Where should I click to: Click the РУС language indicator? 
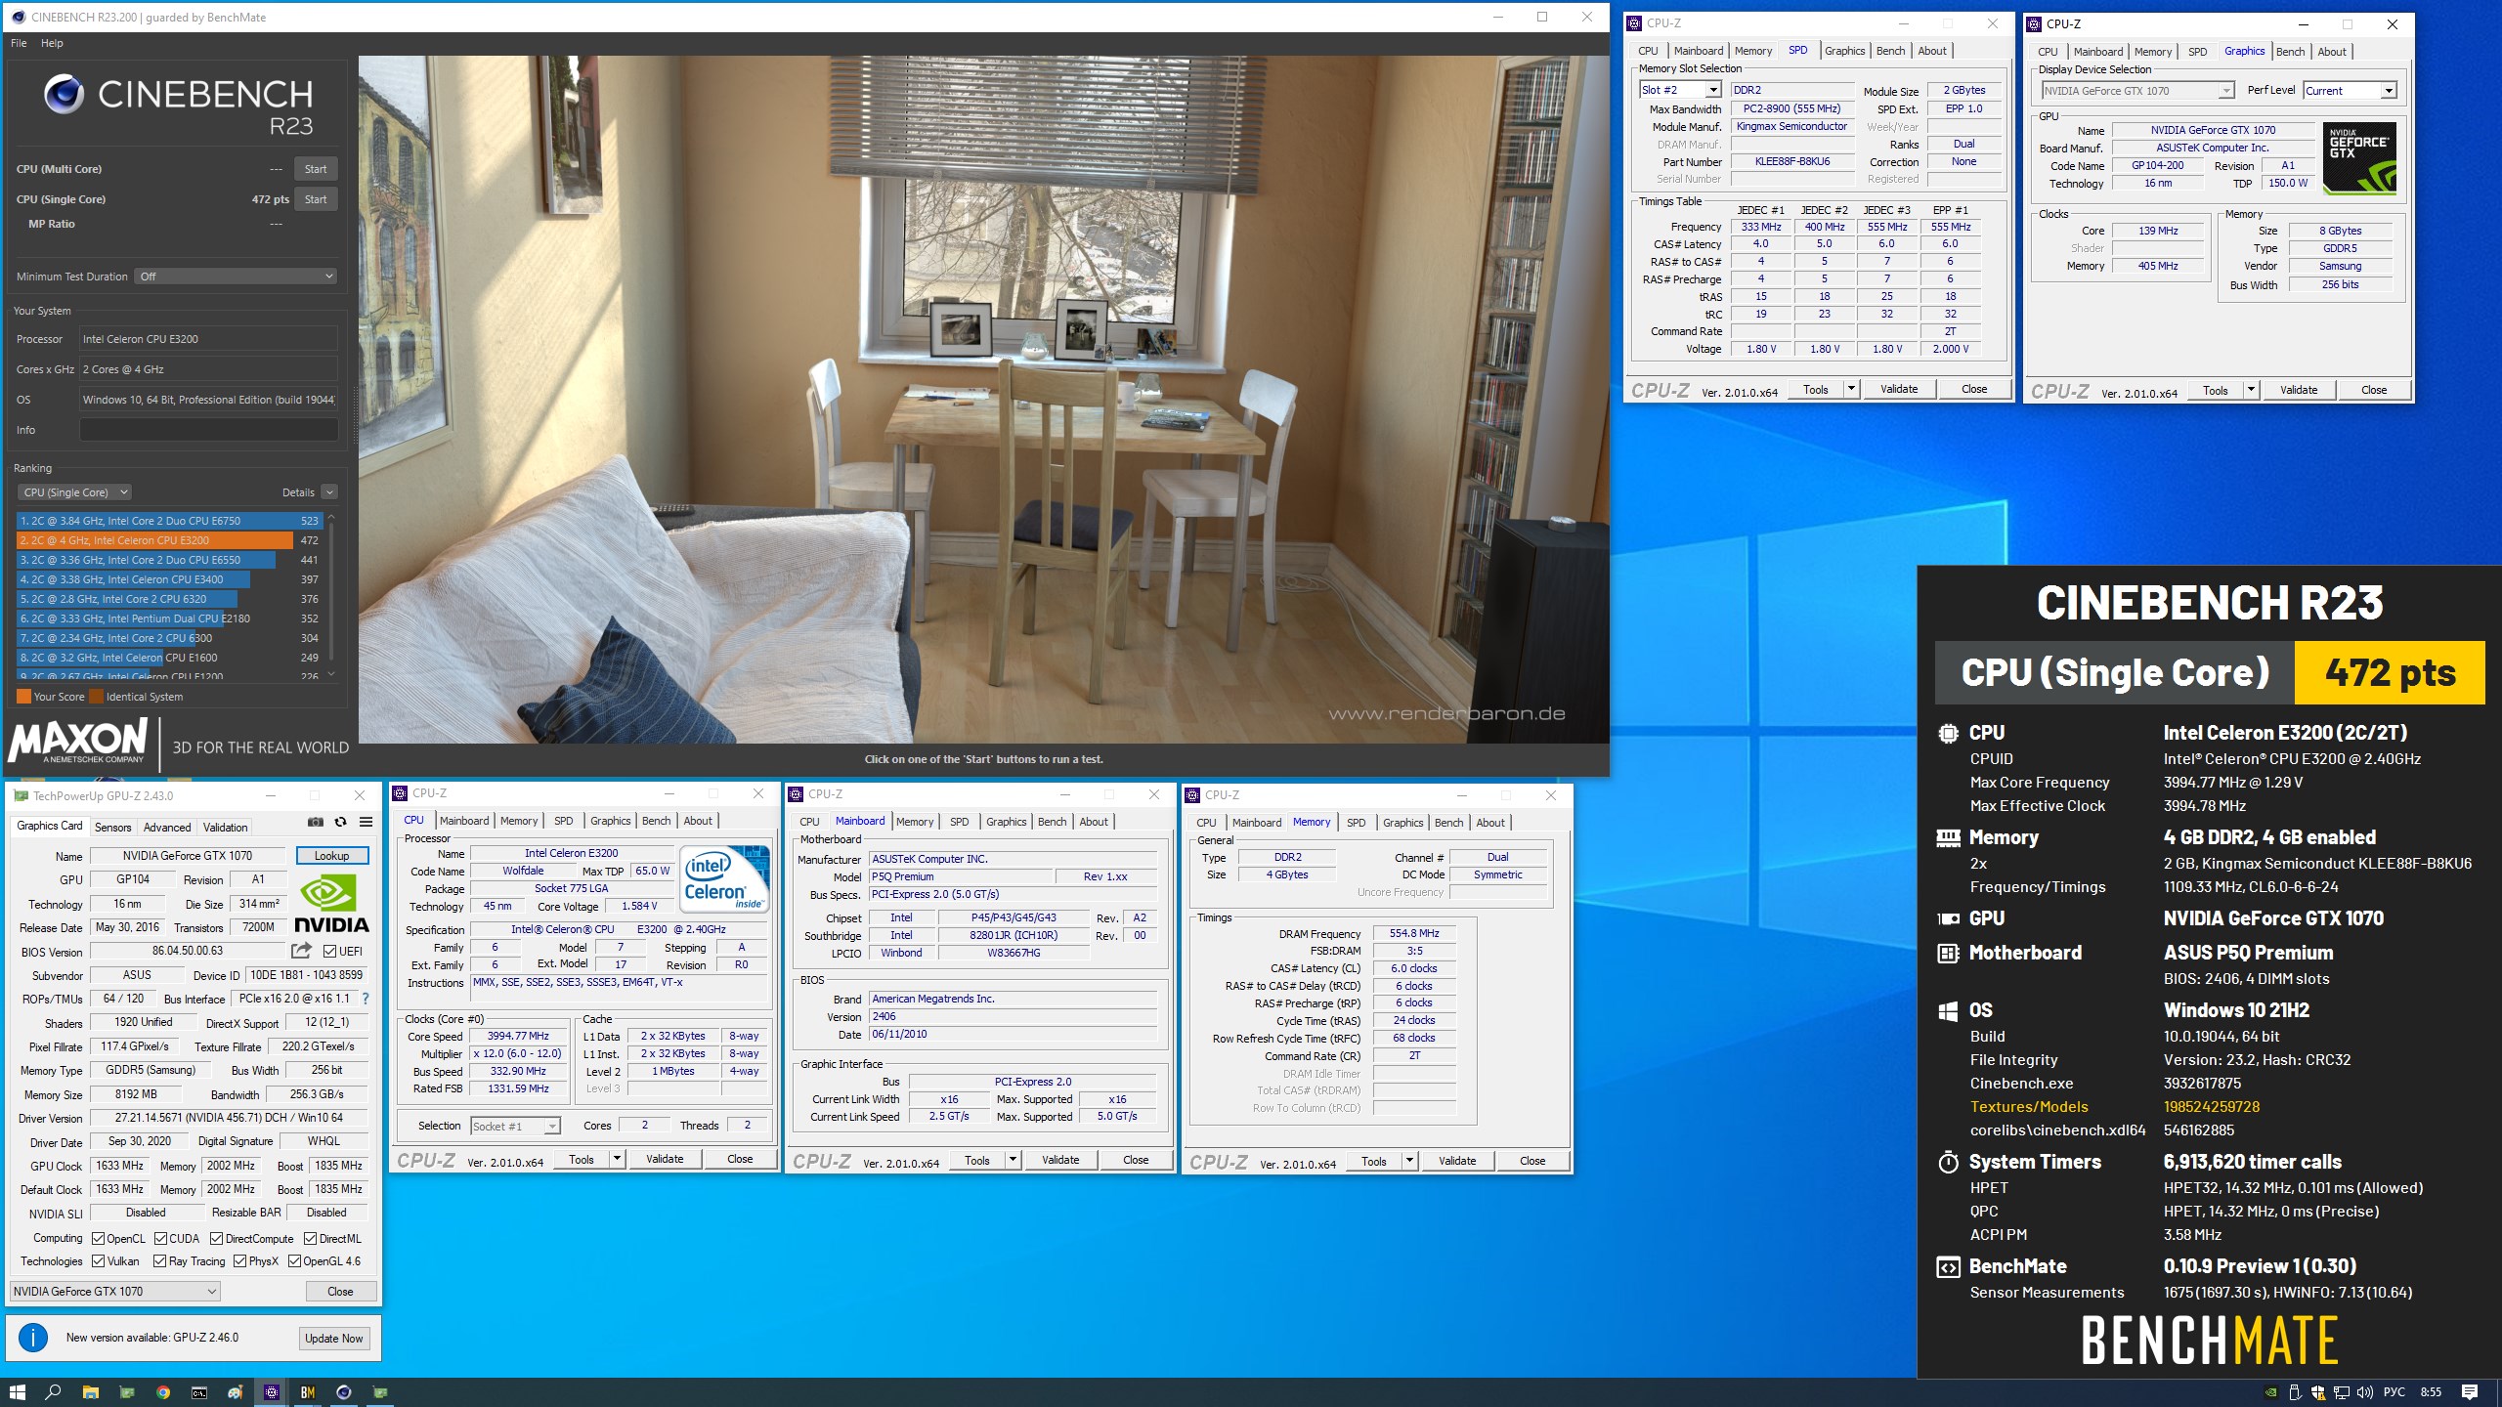[2394, 1392]
